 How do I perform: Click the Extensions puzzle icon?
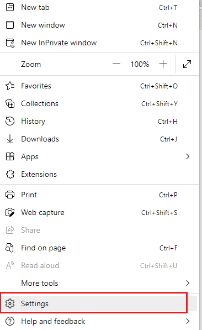click(10, 174)
